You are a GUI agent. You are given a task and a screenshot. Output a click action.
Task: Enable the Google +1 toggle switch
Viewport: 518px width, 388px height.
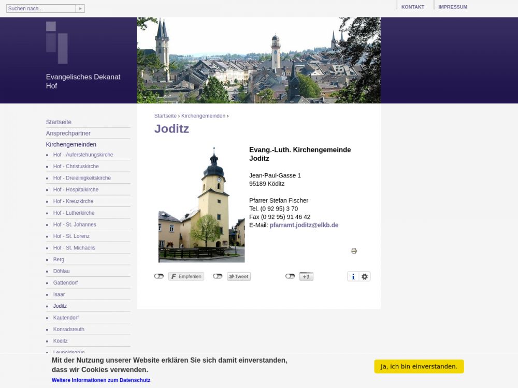tap(290, 276)
